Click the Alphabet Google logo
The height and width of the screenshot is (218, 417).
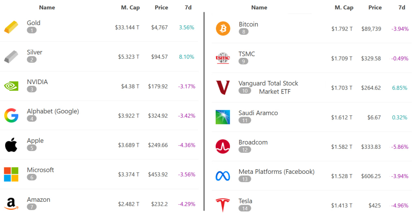[11, 115]
